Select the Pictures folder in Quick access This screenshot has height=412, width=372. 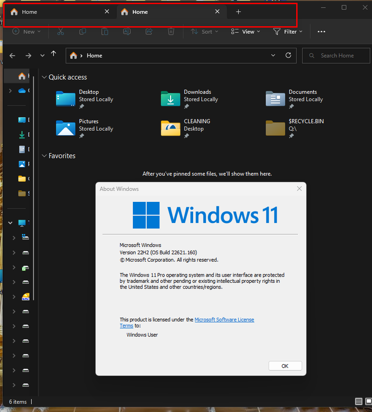pyautogui.click(x=84, y=128)
